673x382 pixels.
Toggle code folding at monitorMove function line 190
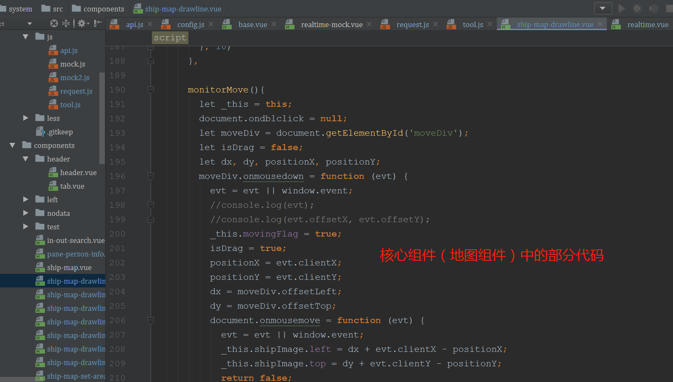pos(151,90)
